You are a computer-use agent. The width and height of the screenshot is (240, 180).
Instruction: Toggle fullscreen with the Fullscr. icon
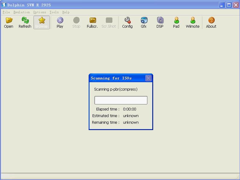[93, 20]
